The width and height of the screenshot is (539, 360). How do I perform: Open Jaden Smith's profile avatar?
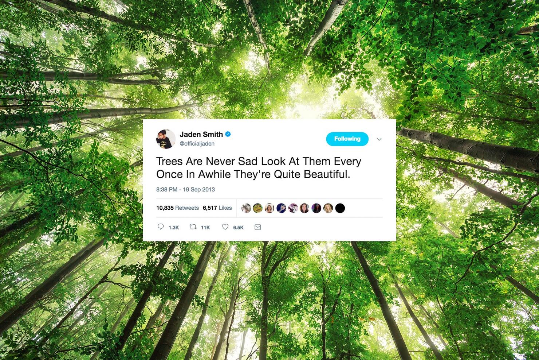[x=166, y=139]
